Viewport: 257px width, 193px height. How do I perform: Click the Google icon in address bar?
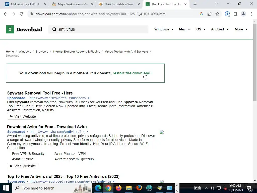tap(201, 14)
